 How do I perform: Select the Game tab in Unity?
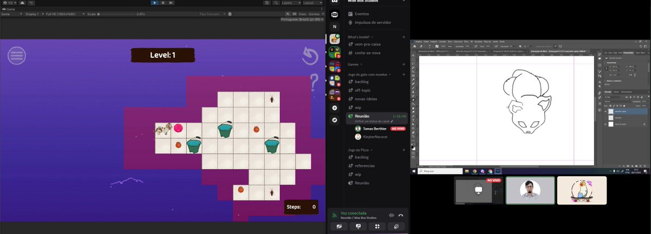9,9
